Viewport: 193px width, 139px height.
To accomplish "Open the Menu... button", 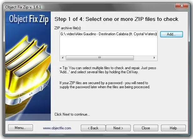I will (x=20, y=128).
